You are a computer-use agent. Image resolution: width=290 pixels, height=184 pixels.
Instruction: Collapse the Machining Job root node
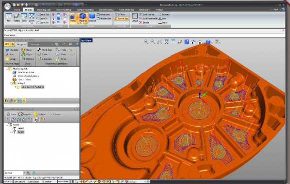click(x=7, y=69)
